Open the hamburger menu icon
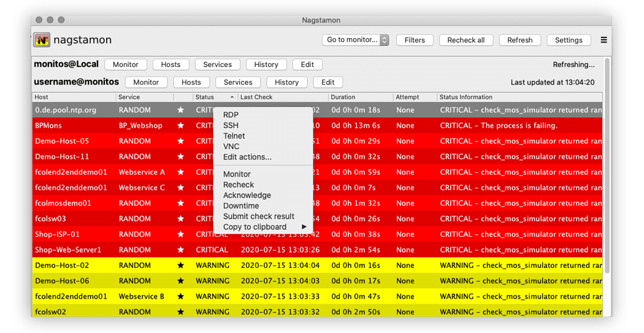This screenshot has width=644, height=333. pyautogui.click(x=604, y=40)
